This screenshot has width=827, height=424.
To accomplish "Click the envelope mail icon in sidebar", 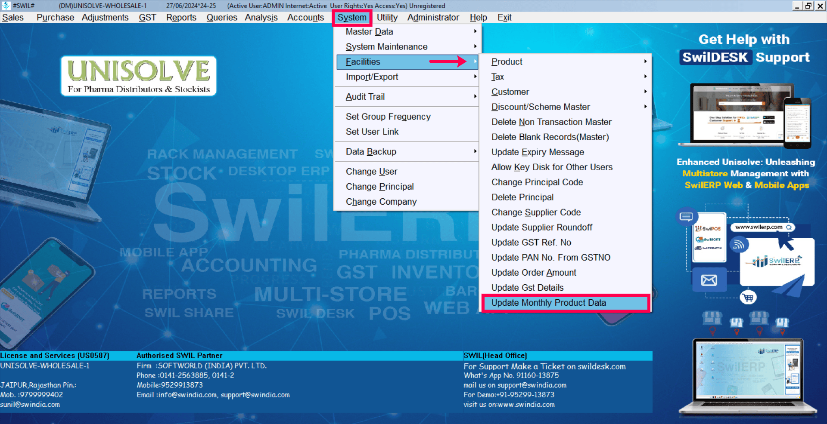I will [x=709, y=280].
